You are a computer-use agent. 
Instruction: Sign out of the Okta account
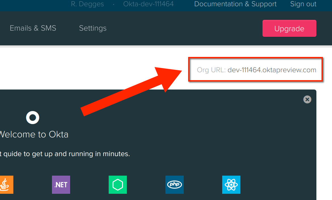pos(303,4)
